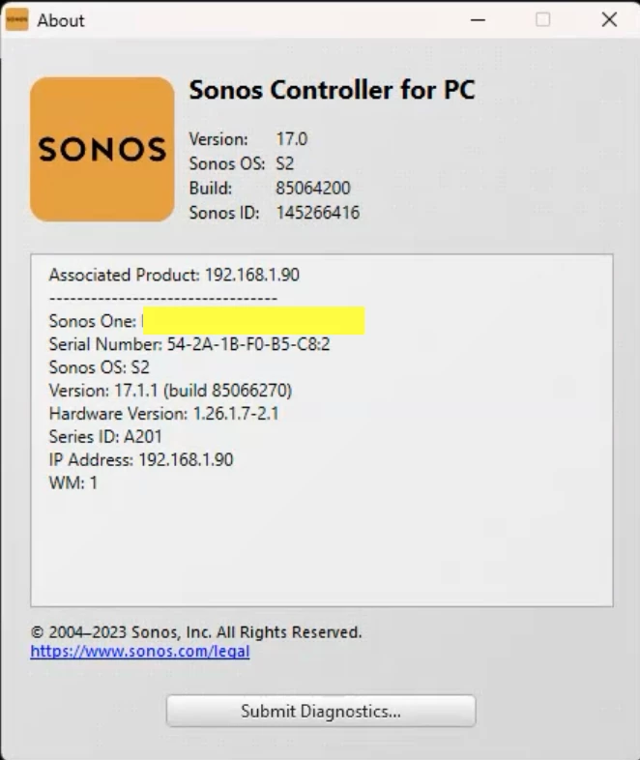
Task: Click the Serial Number line
Action: click(189, 344)
